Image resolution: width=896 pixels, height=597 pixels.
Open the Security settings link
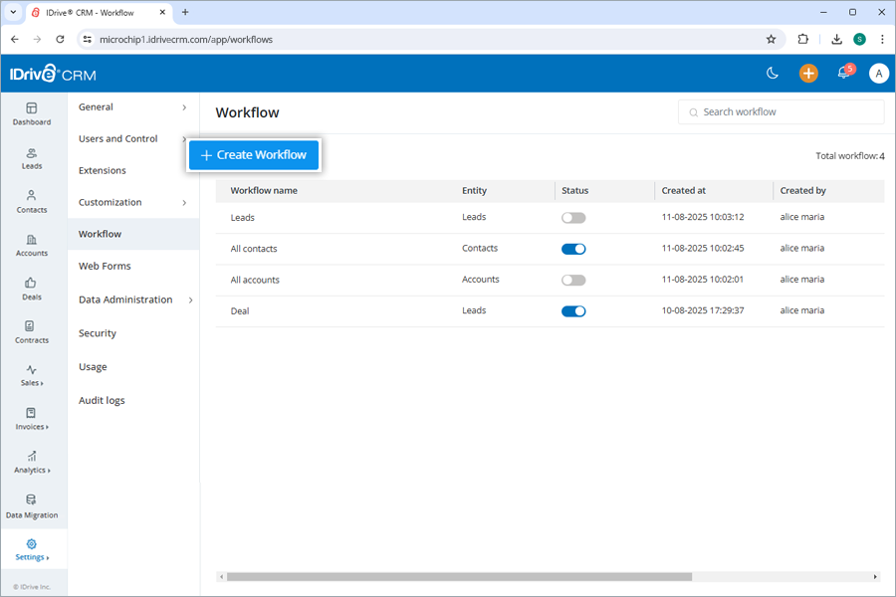click(97, 333)
